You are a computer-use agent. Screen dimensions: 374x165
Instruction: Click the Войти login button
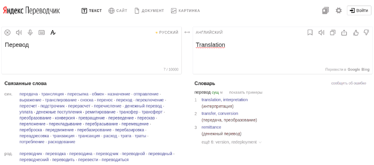[x=359, y=10]
